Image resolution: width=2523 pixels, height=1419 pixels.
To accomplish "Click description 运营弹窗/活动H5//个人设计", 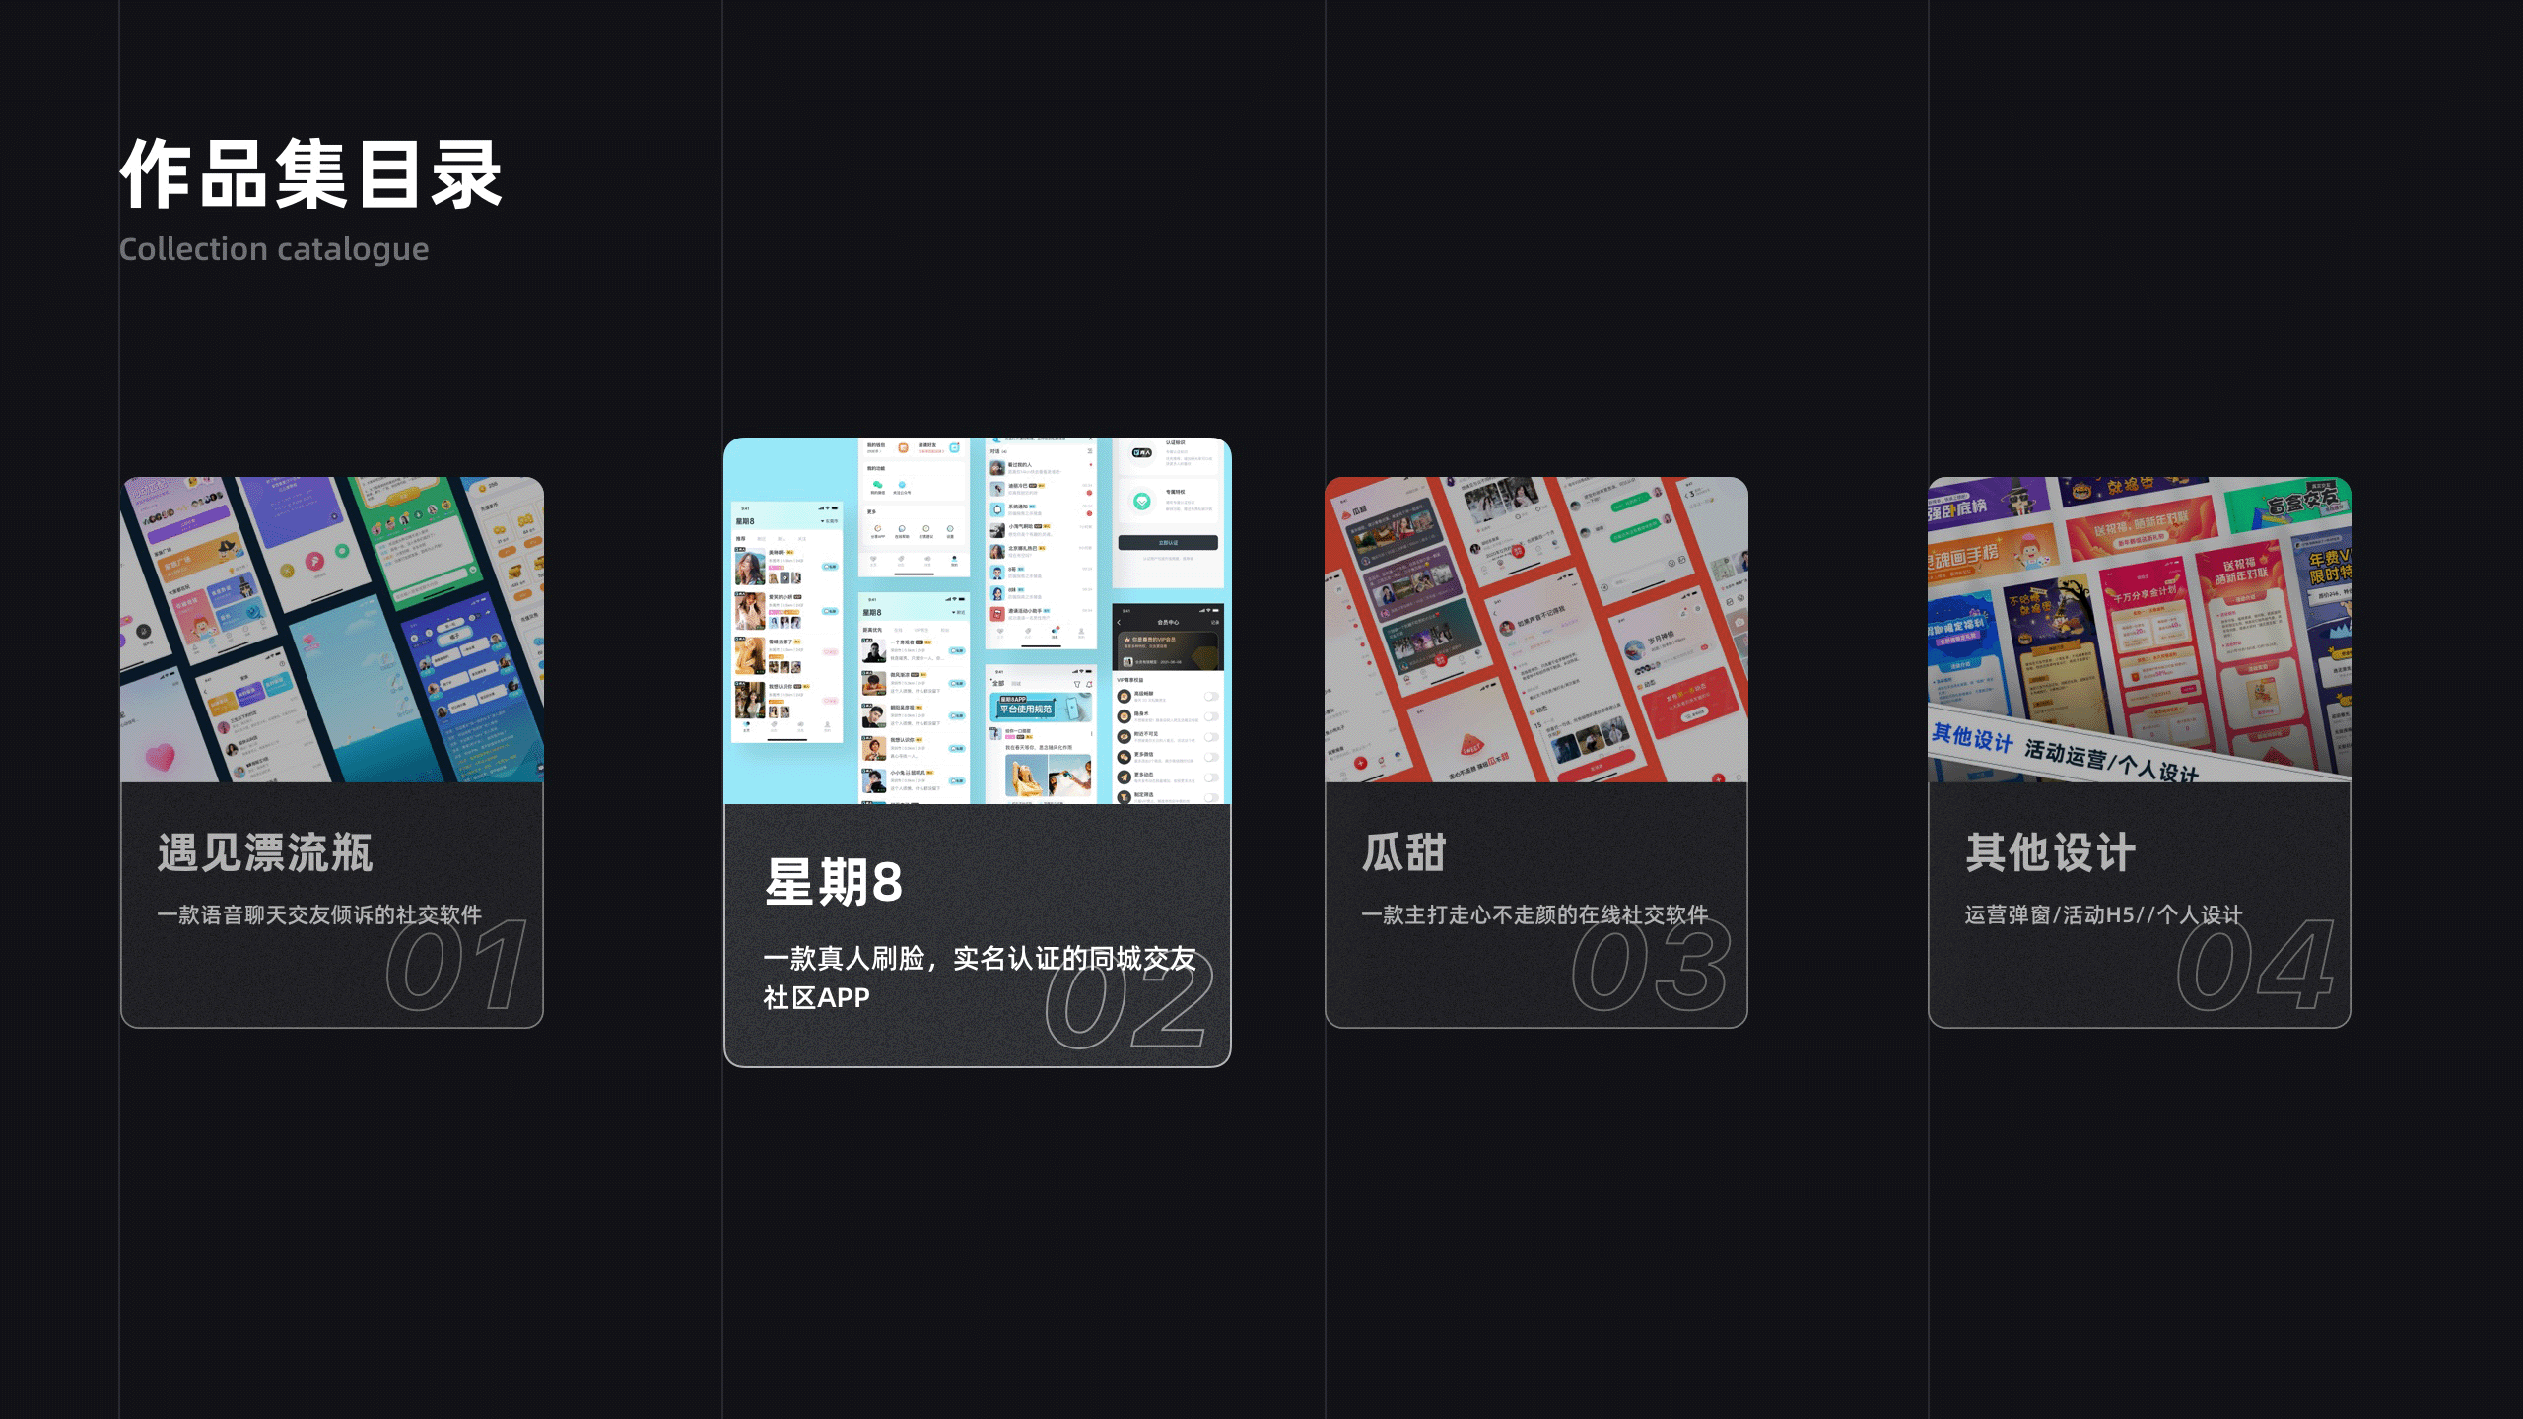I will 2103,915.
